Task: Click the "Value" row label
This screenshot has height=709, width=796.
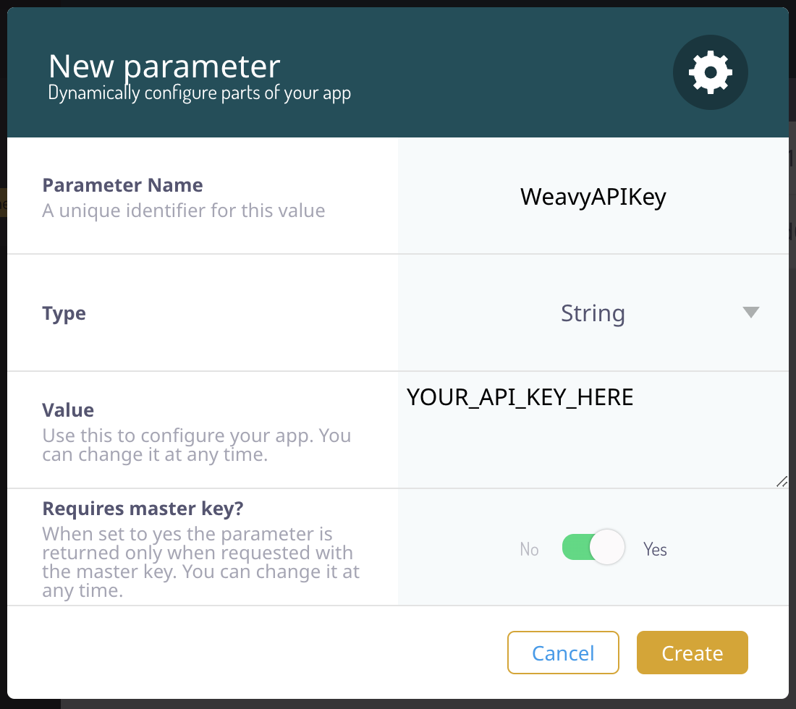Action: tap(68, 410)
